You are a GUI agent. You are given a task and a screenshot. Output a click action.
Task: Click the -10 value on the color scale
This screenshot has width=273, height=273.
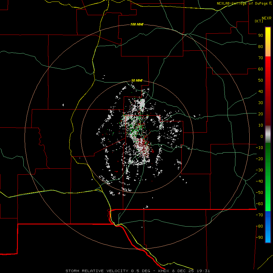click(259, 148)
